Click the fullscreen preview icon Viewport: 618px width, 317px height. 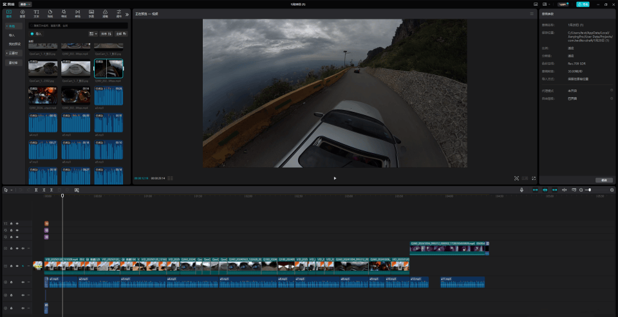click(534, 178)
